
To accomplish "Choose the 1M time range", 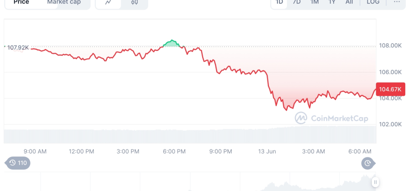I will (314, 2).
